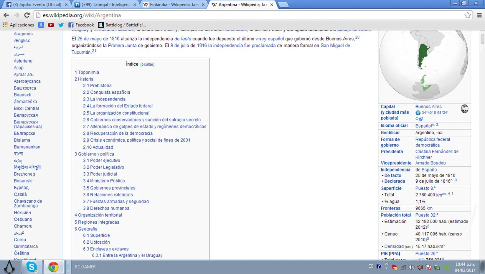Open a new tab with the new-tab button
The width and height of the screenshot is (485, 274).
pyautogui.click(x=283, y=5)
